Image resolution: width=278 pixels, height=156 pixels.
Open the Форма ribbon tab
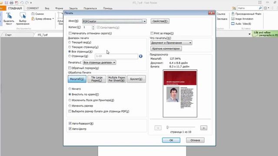[59, 8]
